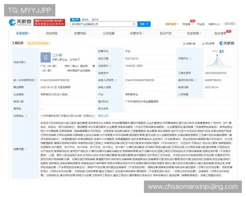Click the 广东（共3家）region entry

pyautogui.click(x=48, y=66)
